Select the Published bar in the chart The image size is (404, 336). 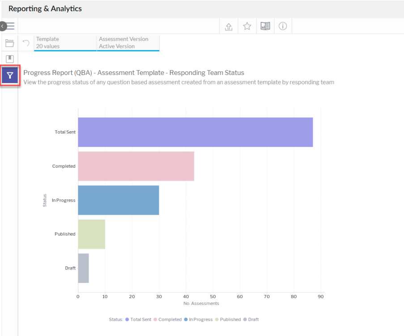coord(91,234)
